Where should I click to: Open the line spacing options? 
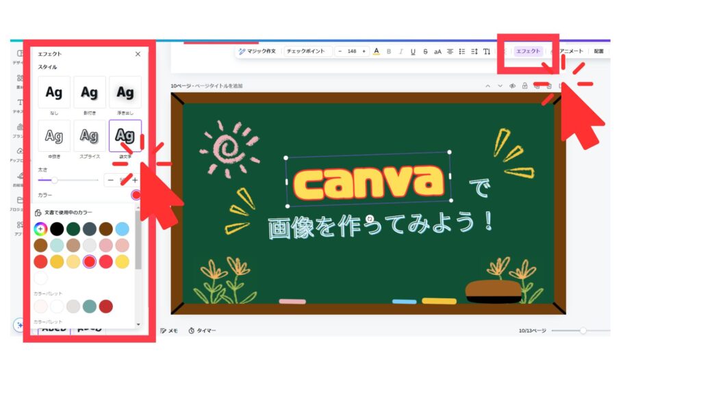click(474, 51)
